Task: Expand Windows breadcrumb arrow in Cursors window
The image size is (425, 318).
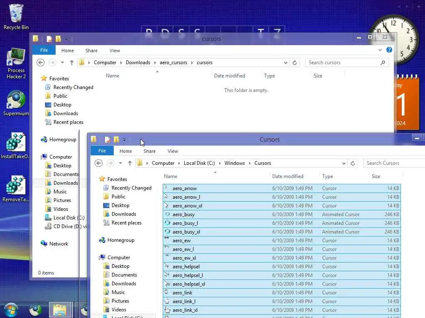Action: pyautogui.click(x=249, y=163)
